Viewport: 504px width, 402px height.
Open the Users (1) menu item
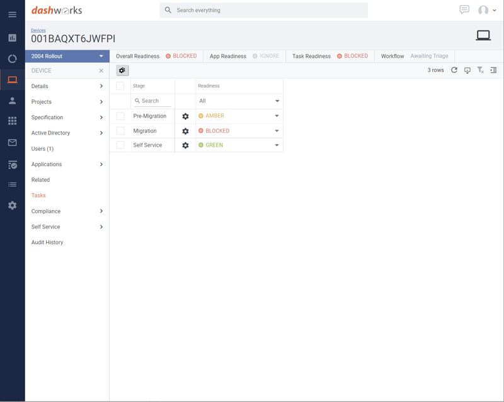pyautogui.click(x=42, y=148)
